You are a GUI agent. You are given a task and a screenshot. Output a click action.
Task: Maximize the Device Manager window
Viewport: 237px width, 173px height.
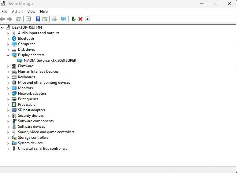tap(216, 3)
